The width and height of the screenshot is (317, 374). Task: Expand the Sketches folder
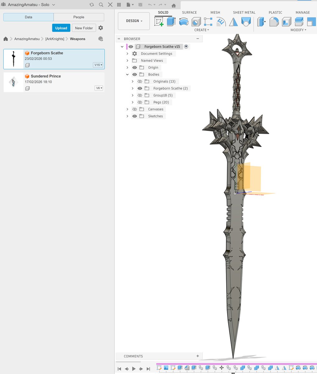(127, 116)
